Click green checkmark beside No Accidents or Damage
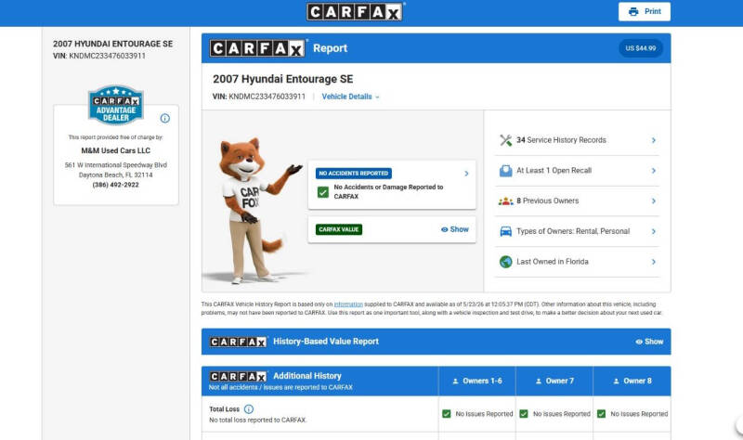 pos(322,192)
